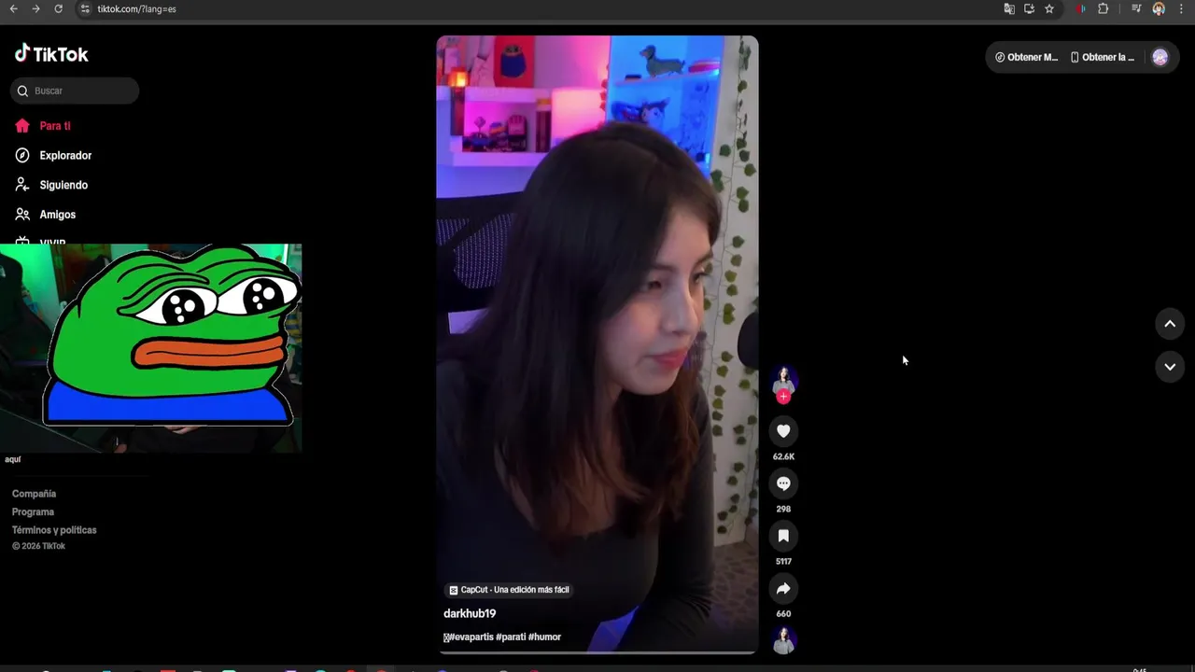Click the address bar URL tiktok.com

[x=136, y=8]
